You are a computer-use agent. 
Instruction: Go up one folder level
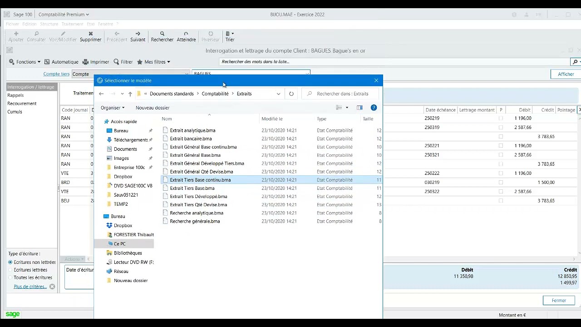pos(130,94)
